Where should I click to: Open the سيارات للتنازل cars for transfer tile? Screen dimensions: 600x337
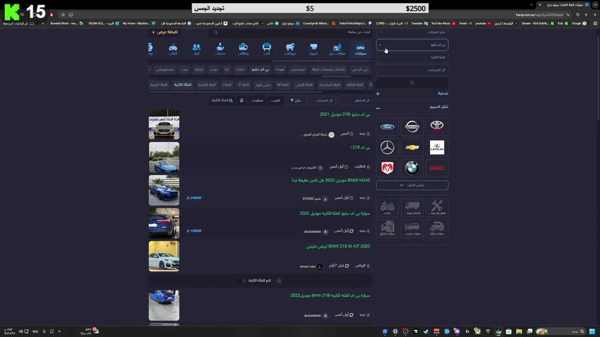coord(387,228)
